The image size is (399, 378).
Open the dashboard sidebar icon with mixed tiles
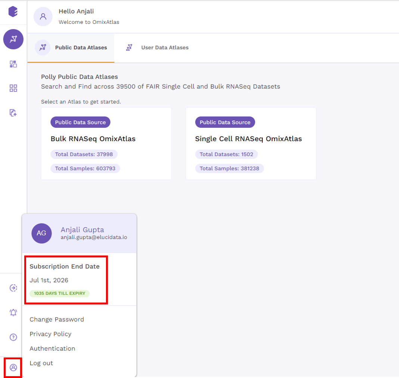[13, 64]
